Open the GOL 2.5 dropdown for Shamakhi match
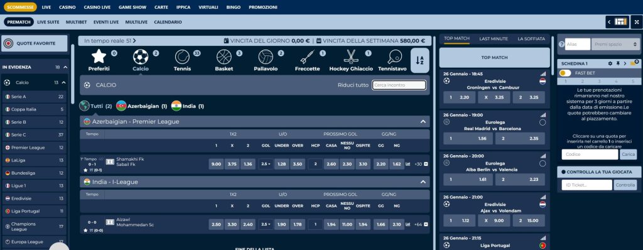The width and height of the screenshot is (643, 250). click(266, 164)
